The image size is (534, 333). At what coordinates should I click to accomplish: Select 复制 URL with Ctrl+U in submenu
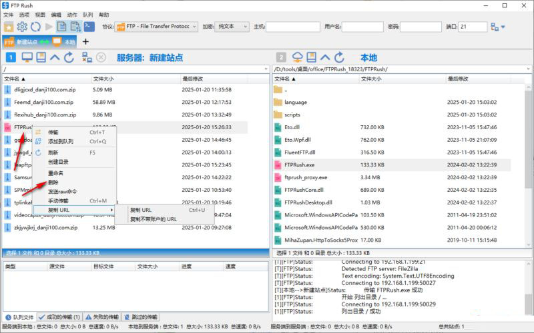[x=165, y=210]
